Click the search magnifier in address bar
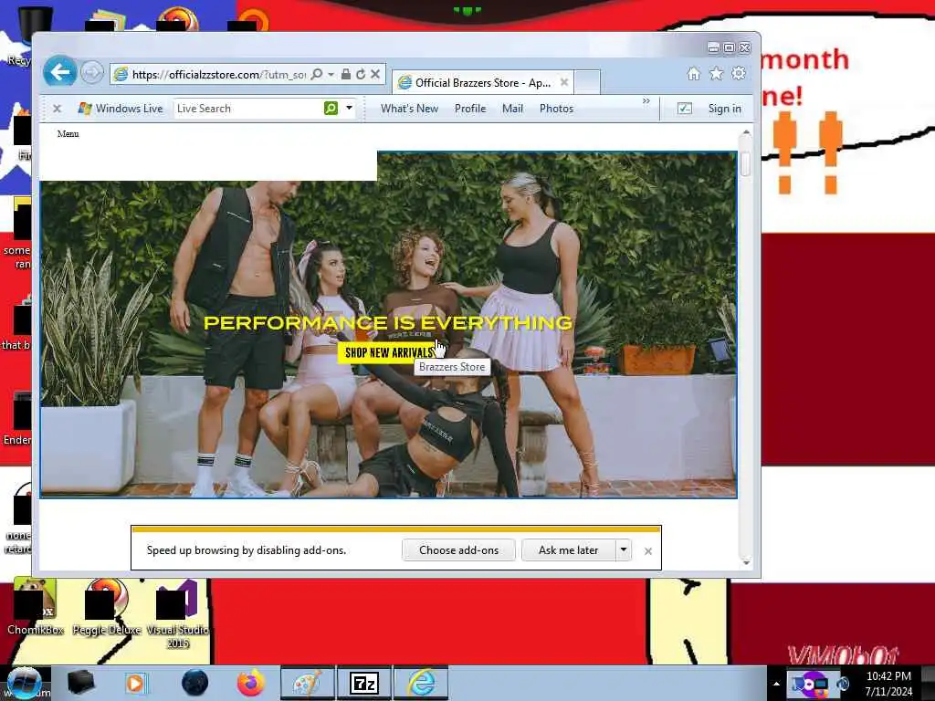This screenshot has height=701, width=935. (317, 74)
